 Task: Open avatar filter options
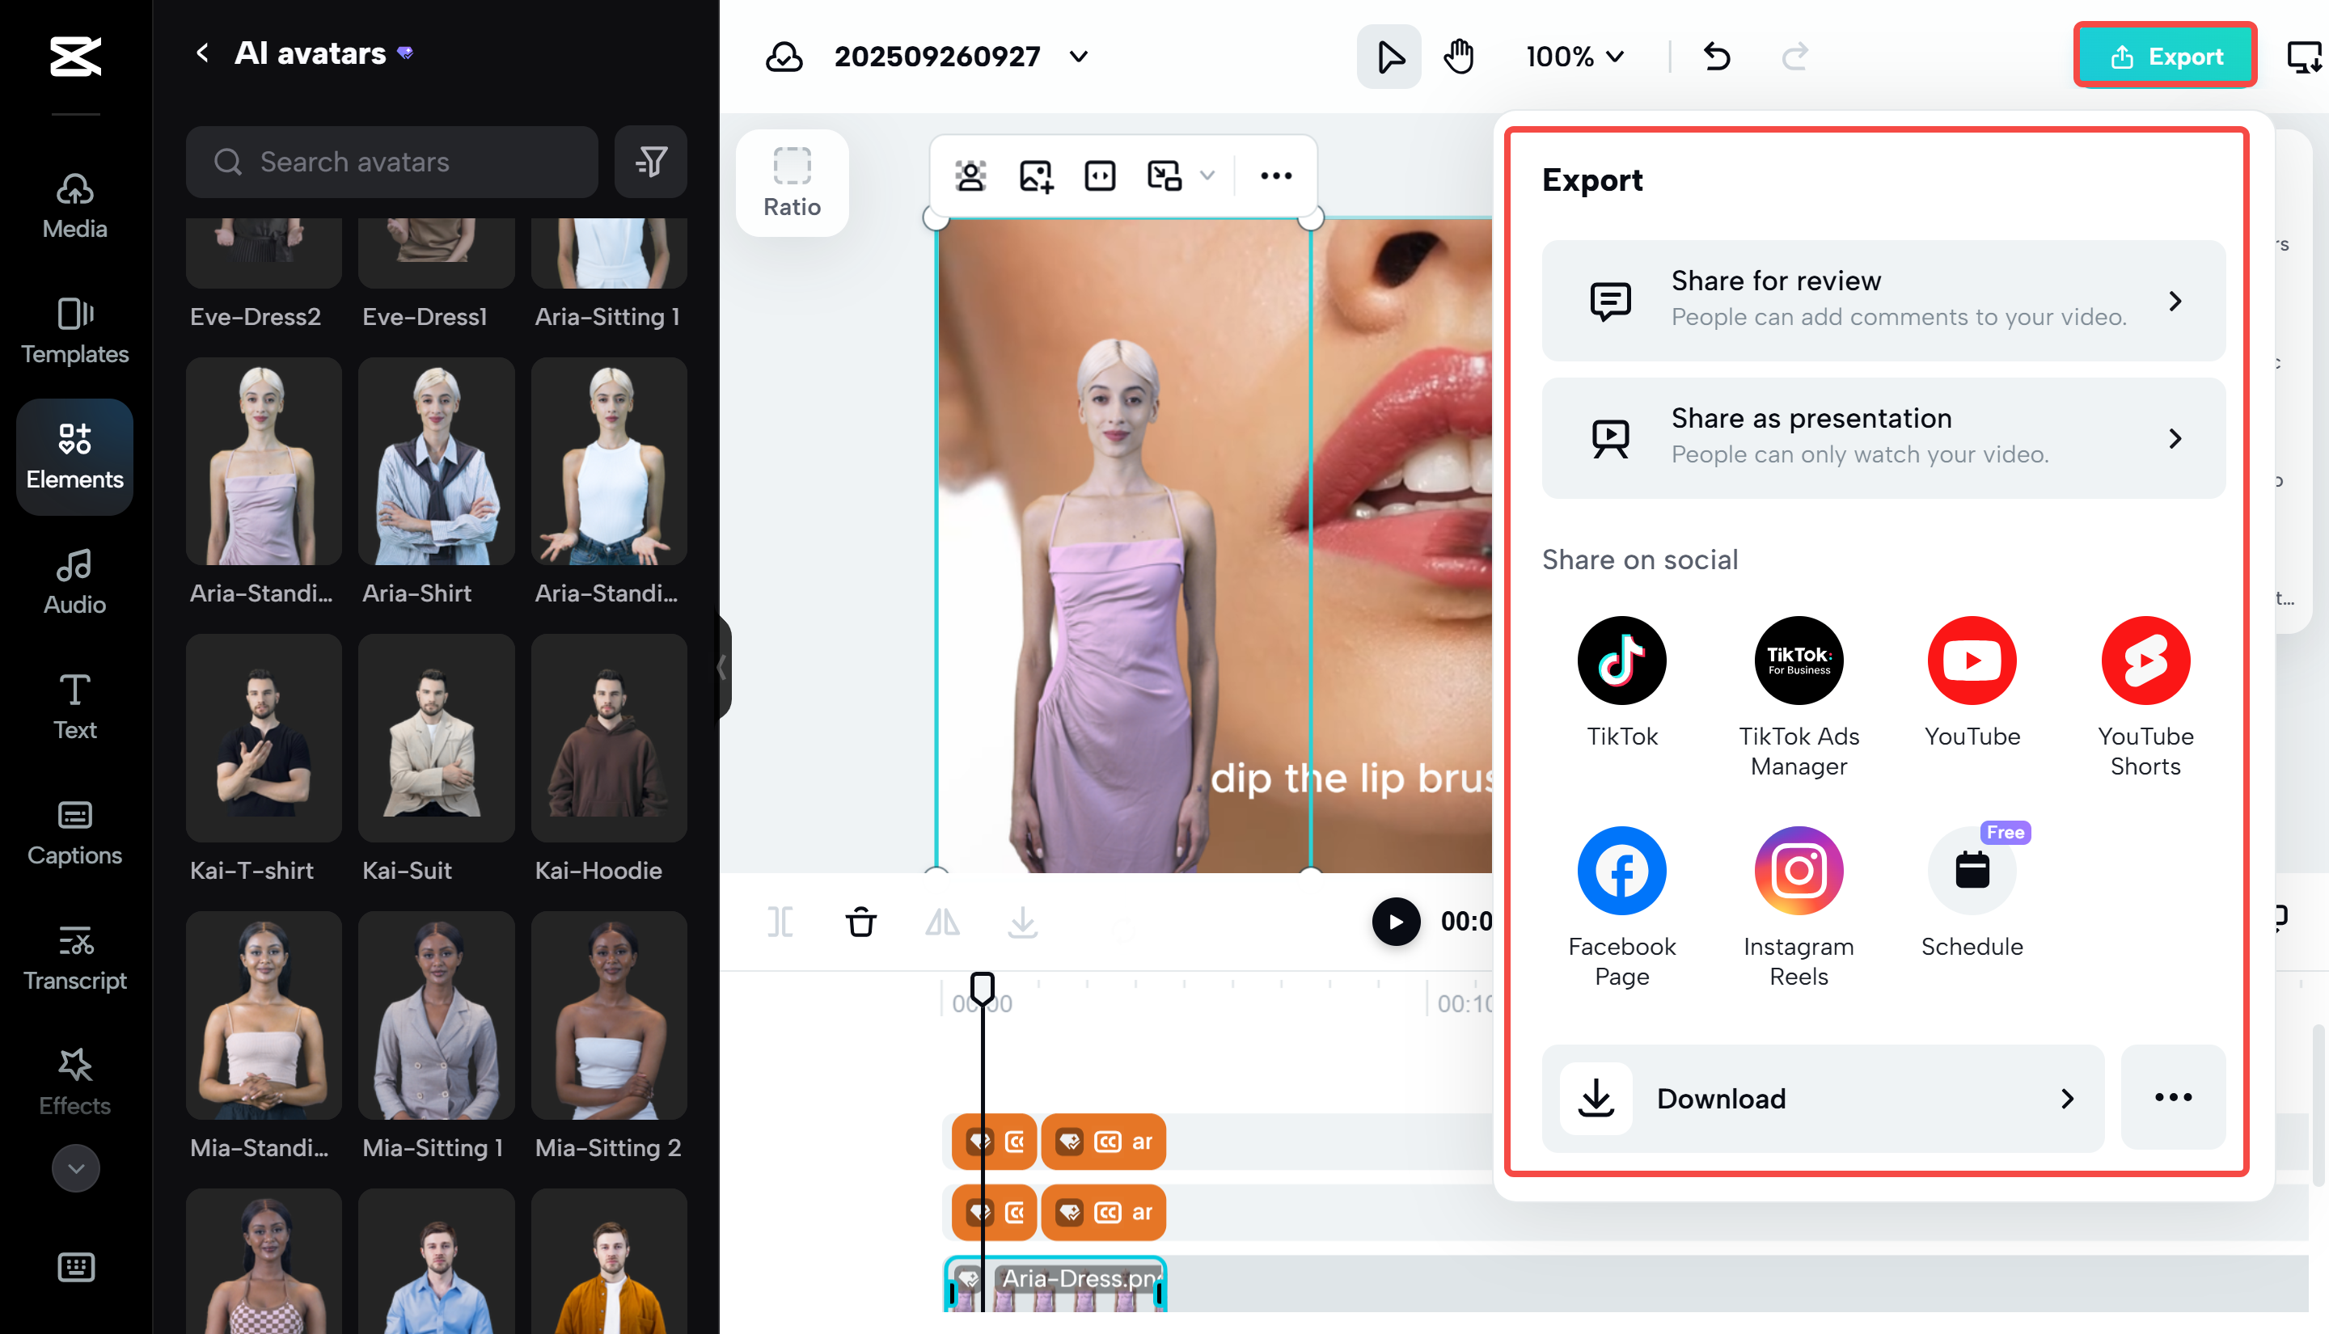click(x=650, y=163)
